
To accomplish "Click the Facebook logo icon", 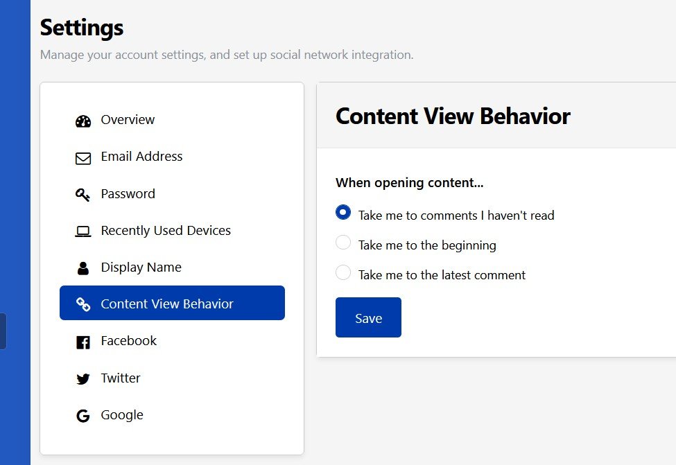I will (x=83, y=342).
